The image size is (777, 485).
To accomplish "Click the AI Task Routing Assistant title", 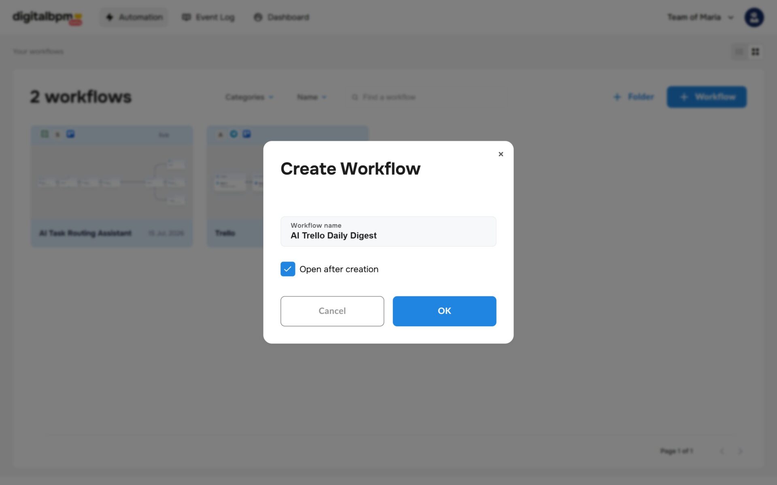I will (x=85, y=233).
